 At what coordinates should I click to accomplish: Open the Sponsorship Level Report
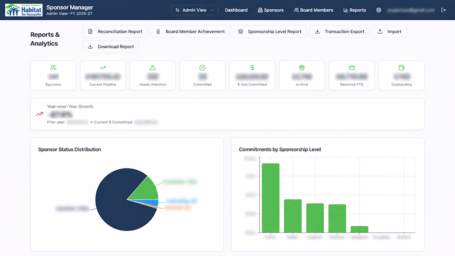(x=270, y=31)
